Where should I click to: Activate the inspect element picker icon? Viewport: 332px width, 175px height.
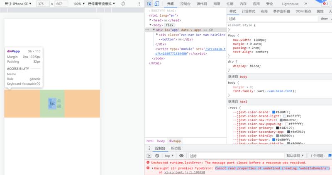click(x=149, y=4)
